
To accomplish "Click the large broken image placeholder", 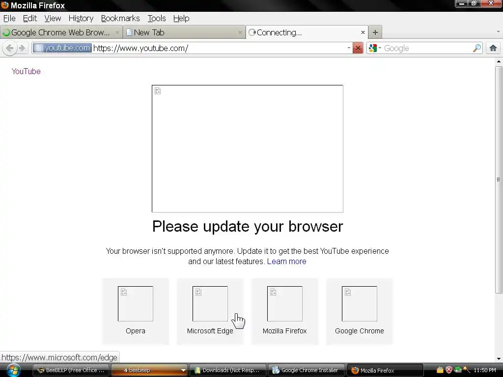I will click(248, 148).
